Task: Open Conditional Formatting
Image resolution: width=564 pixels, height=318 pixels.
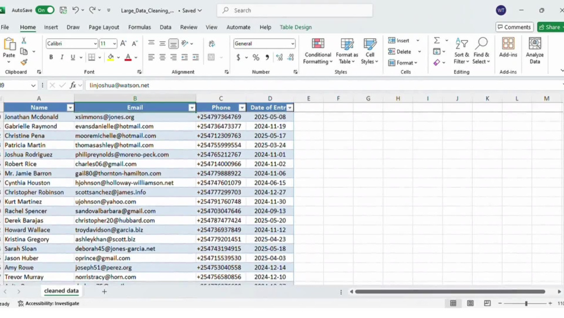Action: [317, 51]
